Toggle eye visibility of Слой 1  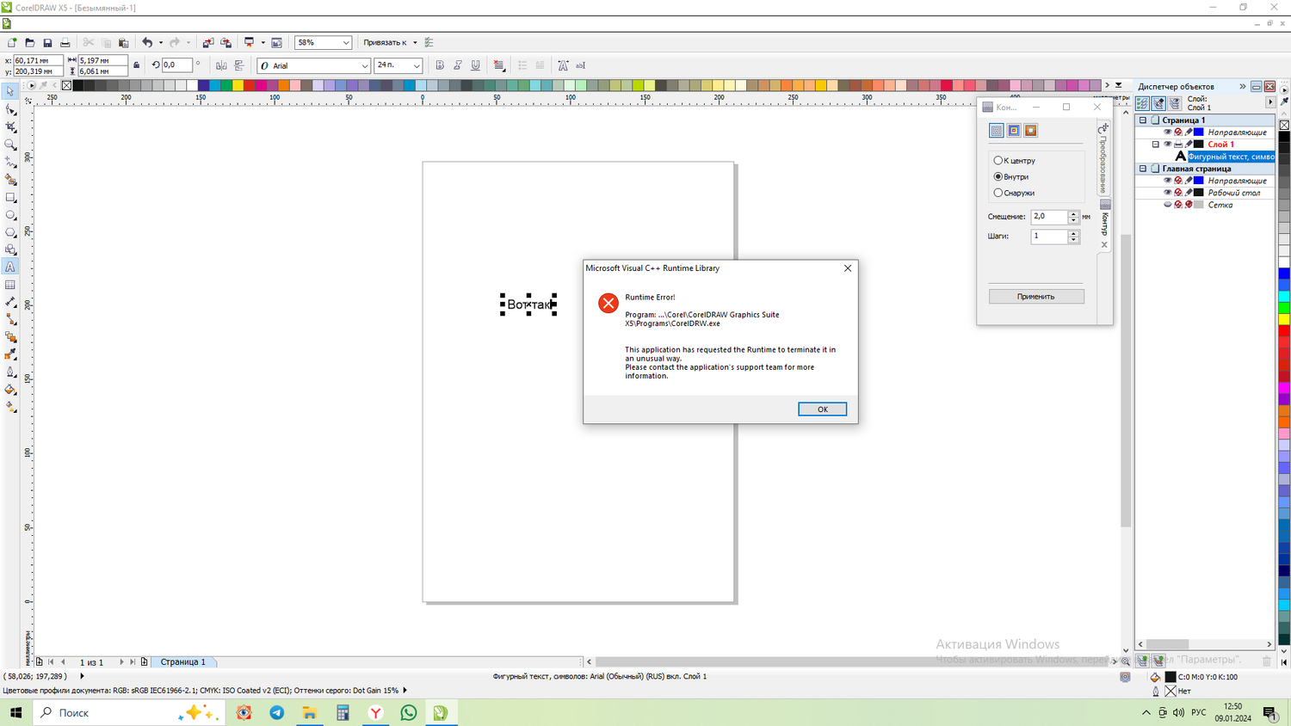point(1168,145)
